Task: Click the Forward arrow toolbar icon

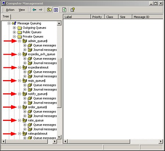Action: tap(41, 10)
